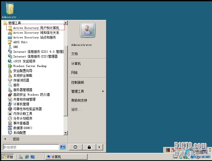Click the 存储浏览器 icon
Viewport: 212px width, 161px height.
click(x=10, y=80)
